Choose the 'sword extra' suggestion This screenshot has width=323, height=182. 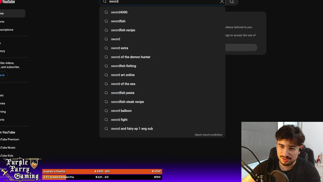pos(162,48)
